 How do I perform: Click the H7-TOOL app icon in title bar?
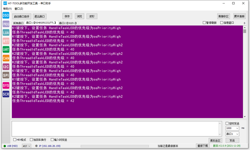[x=5, y=3]
